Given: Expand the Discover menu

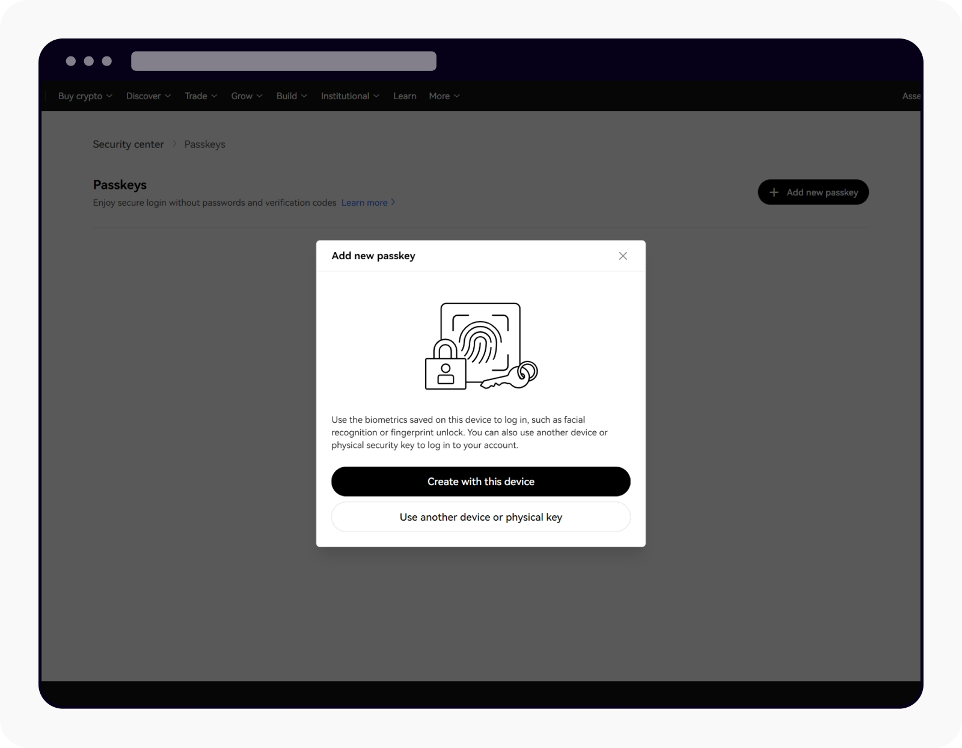Looking at the screenshot, I should [149, 96].
